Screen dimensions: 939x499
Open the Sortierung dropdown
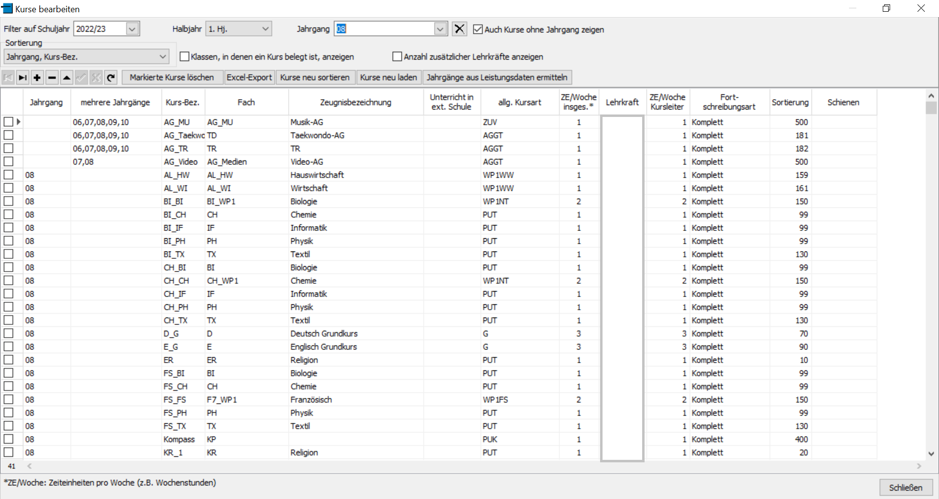[x=163, y=57]
